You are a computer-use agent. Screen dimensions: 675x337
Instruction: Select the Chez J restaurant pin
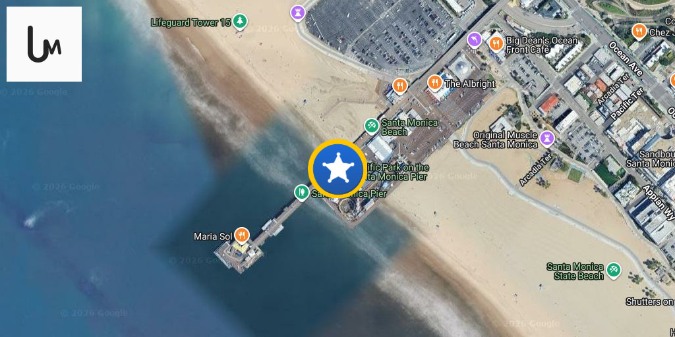(x=639, y=32)
